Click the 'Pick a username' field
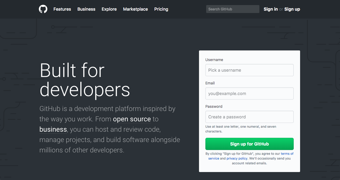Viewport: 340px width, 180px height. point(249,70)
